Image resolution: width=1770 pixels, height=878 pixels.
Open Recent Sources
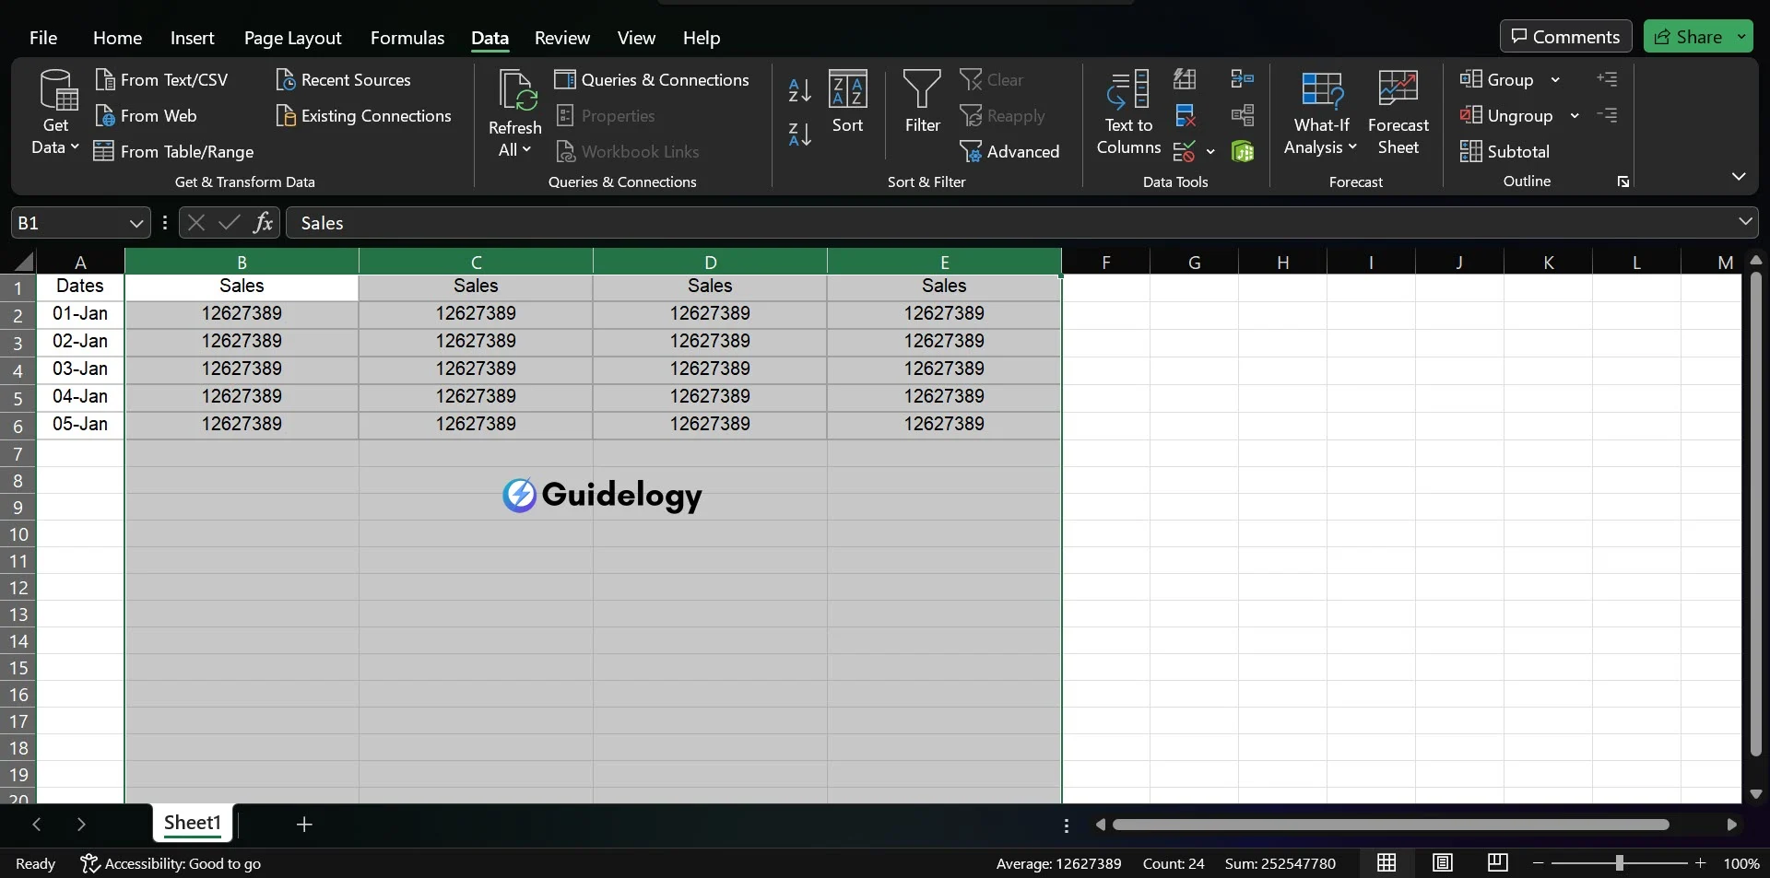[343, 80]
